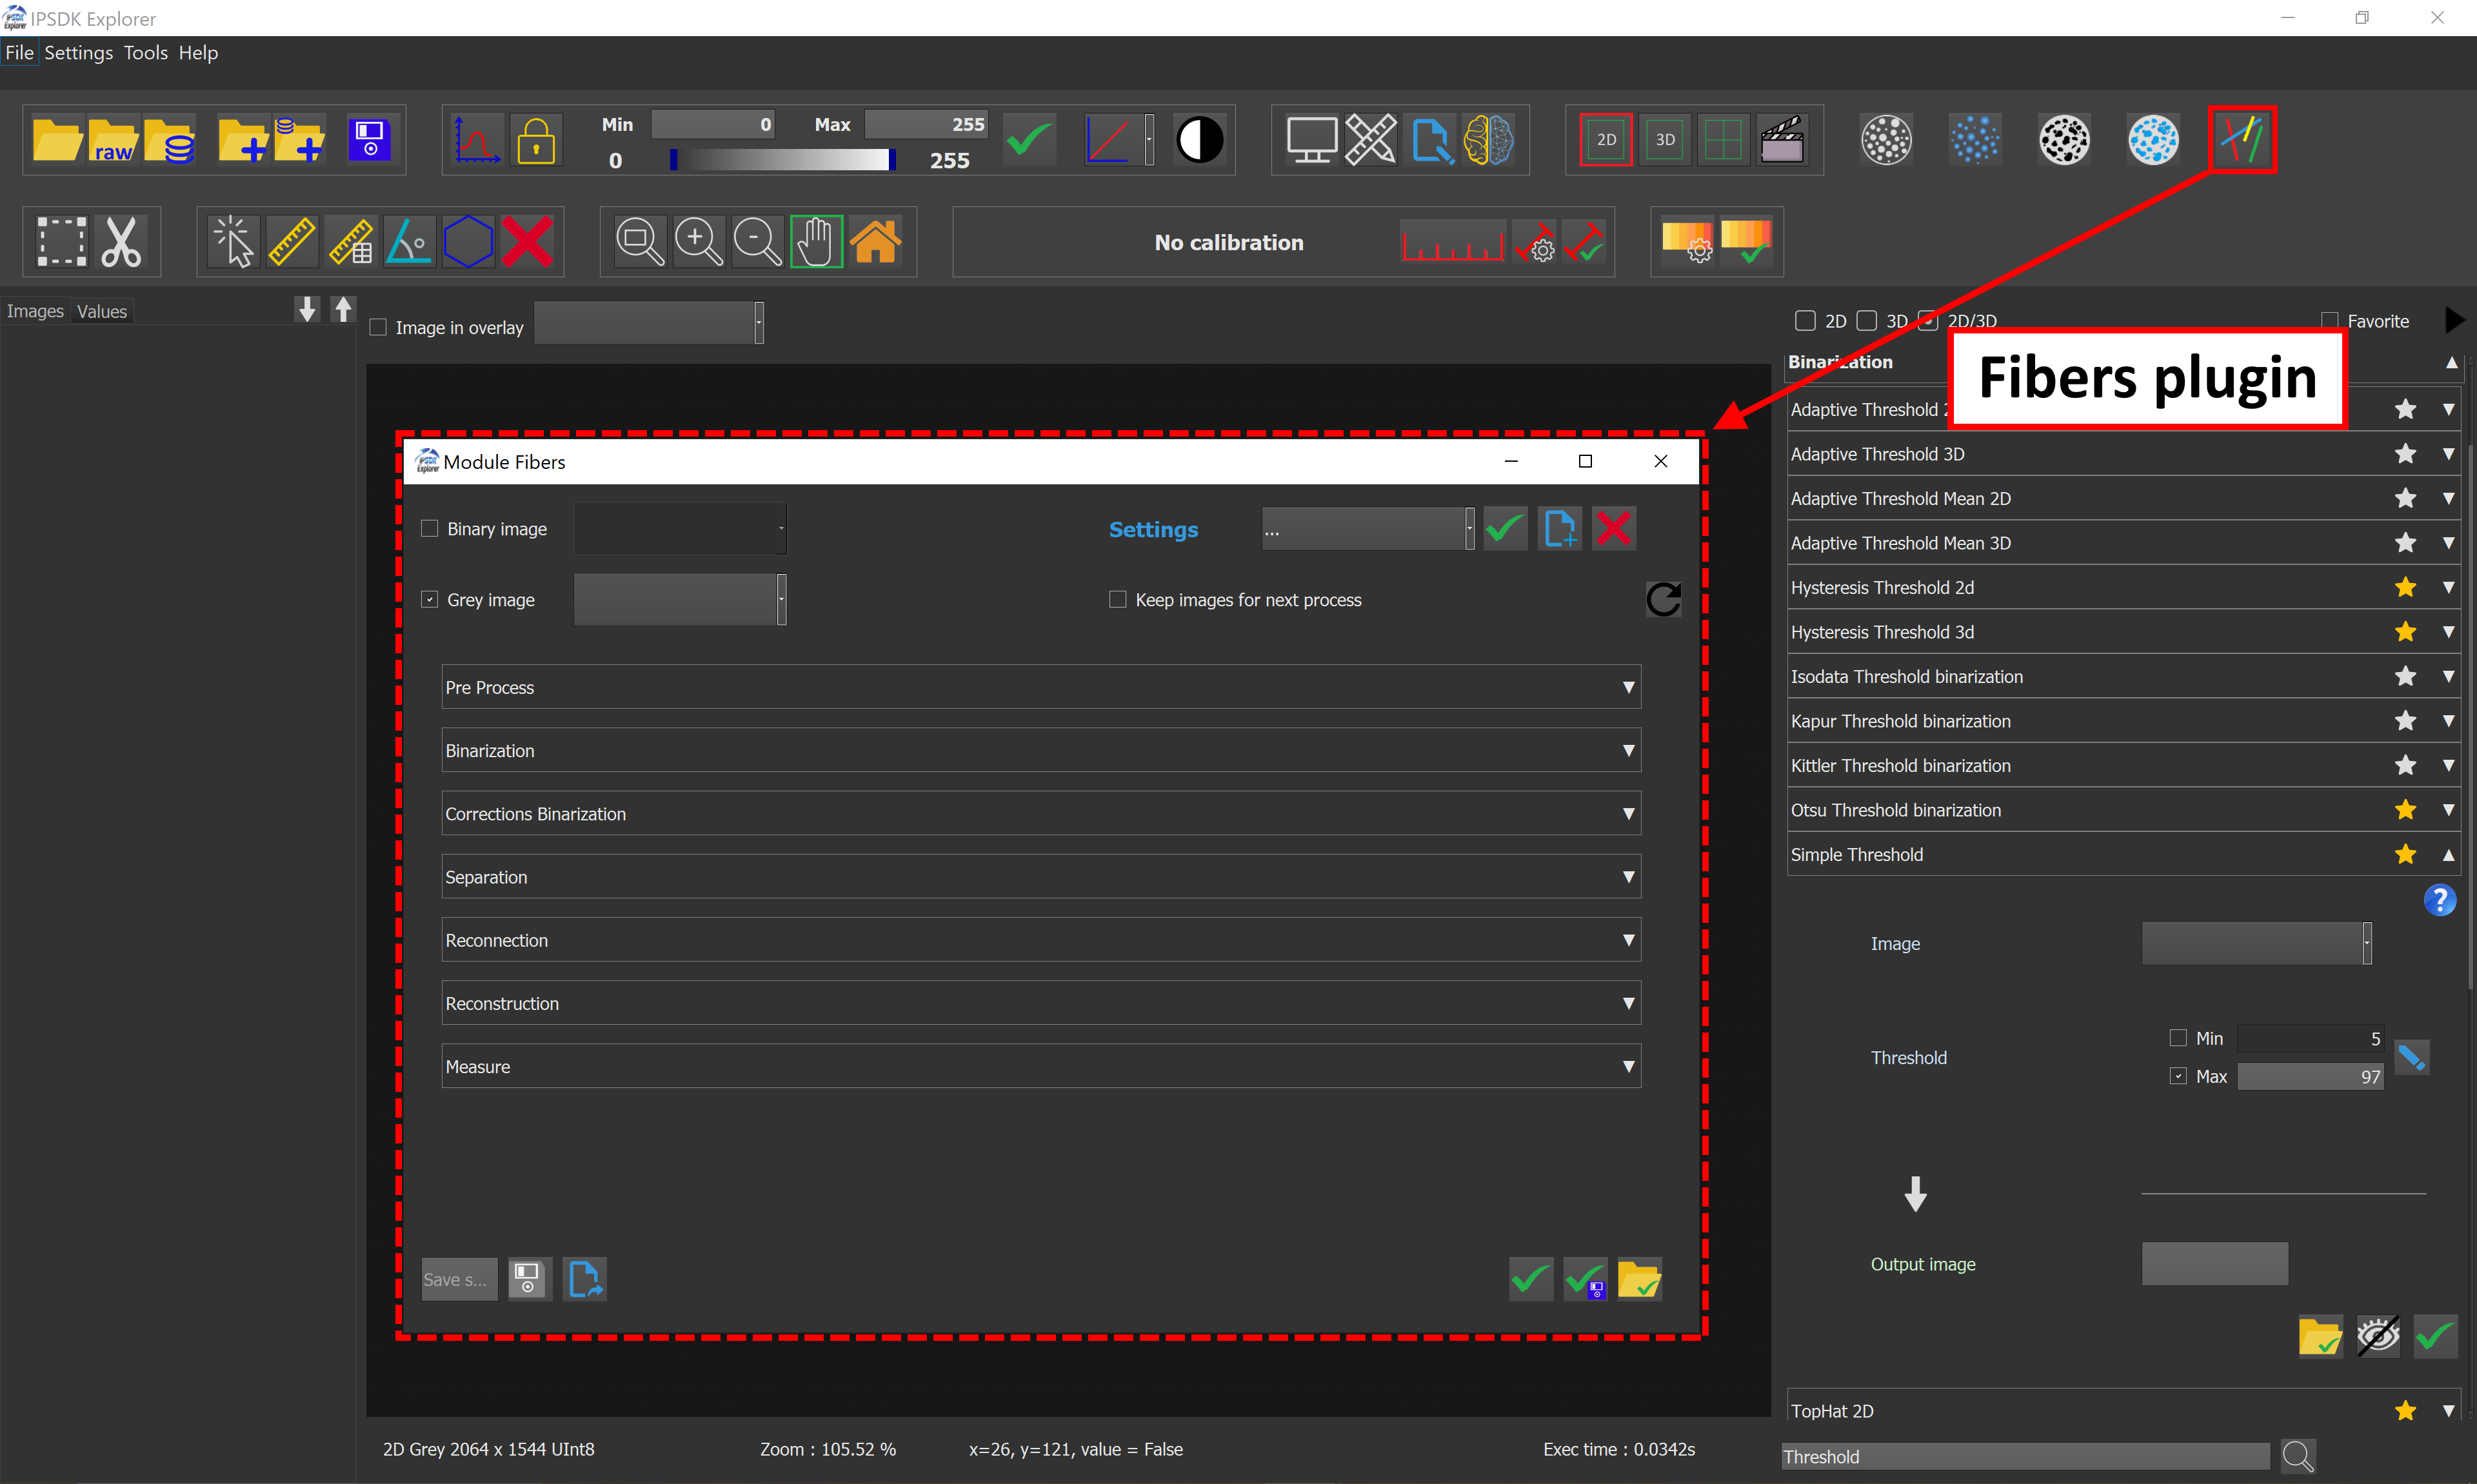Click the blue help question mark icon
The width and height of the screenshot is (2477, 1484).
coord(2439,900)
